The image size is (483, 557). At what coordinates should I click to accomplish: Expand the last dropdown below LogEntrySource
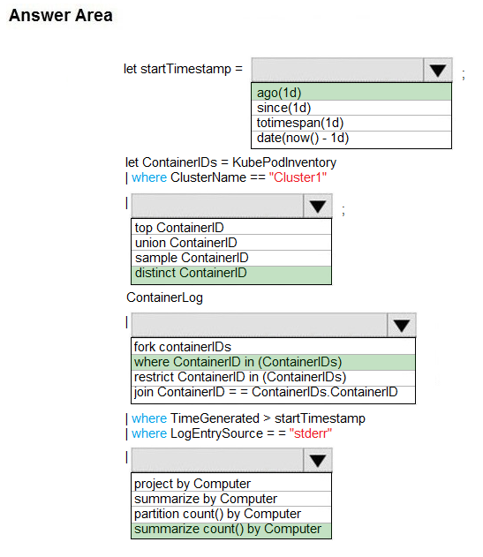coord(318,461)
